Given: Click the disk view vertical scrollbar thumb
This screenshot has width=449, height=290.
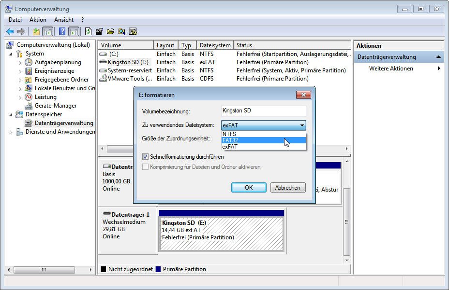Looking at the screenshot, I should [346, 222].
